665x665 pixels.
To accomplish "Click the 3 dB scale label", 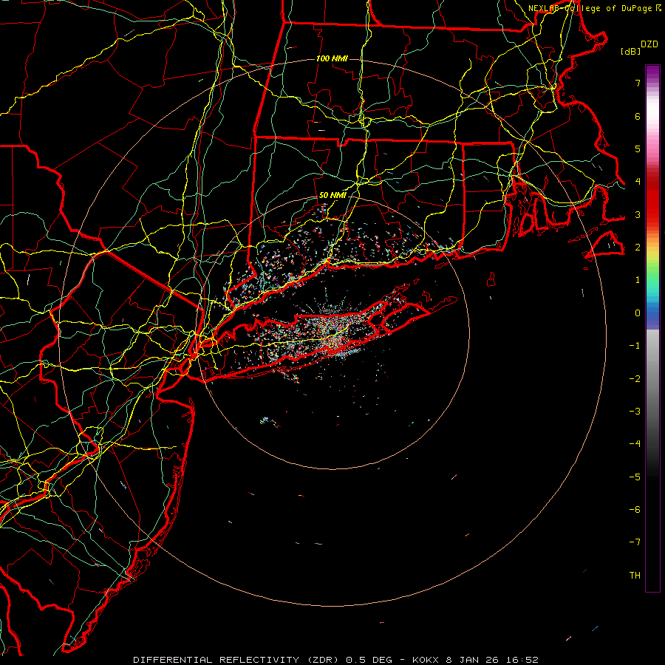I will coord(638,214).
